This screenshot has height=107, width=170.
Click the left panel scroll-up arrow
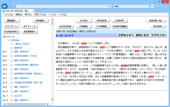(52, 20)
